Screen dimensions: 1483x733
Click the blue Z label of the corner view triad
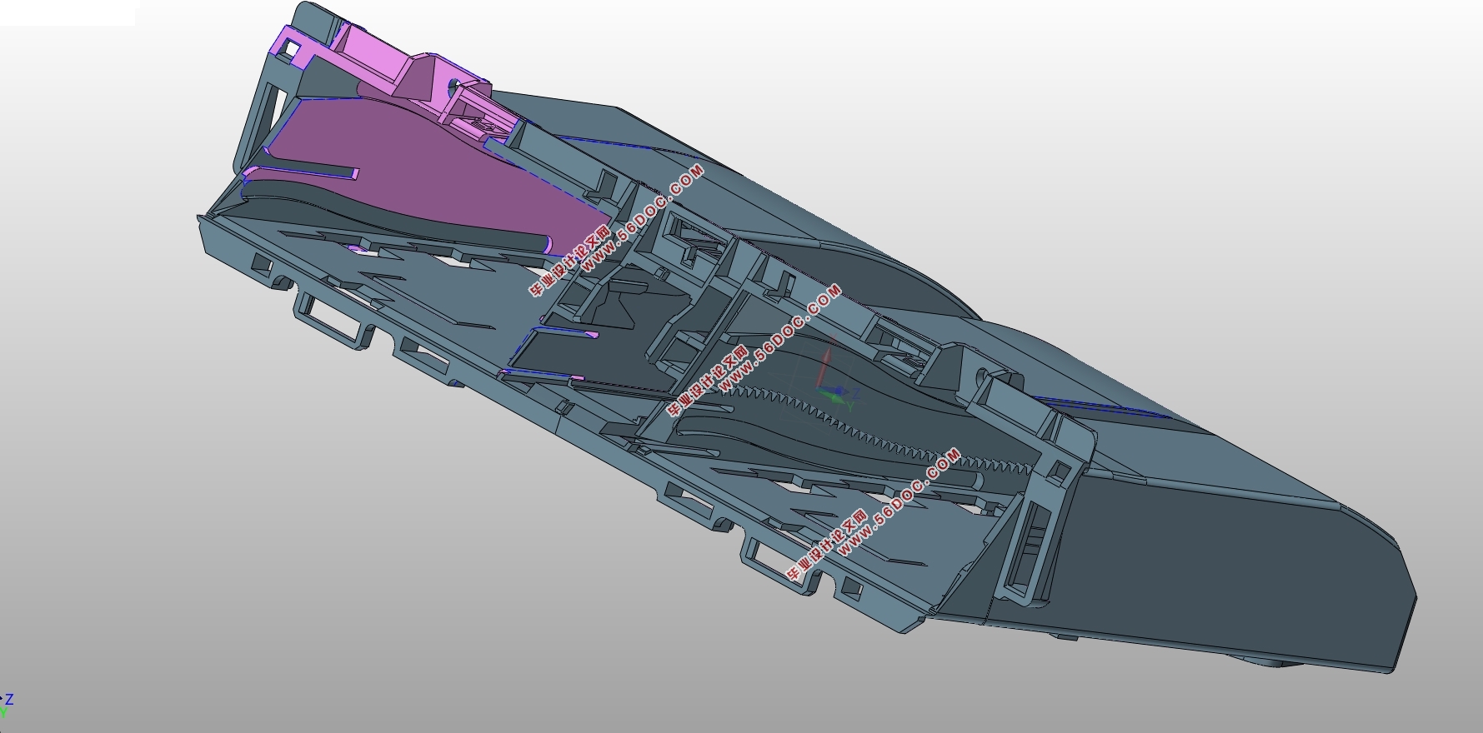(9, 700)
